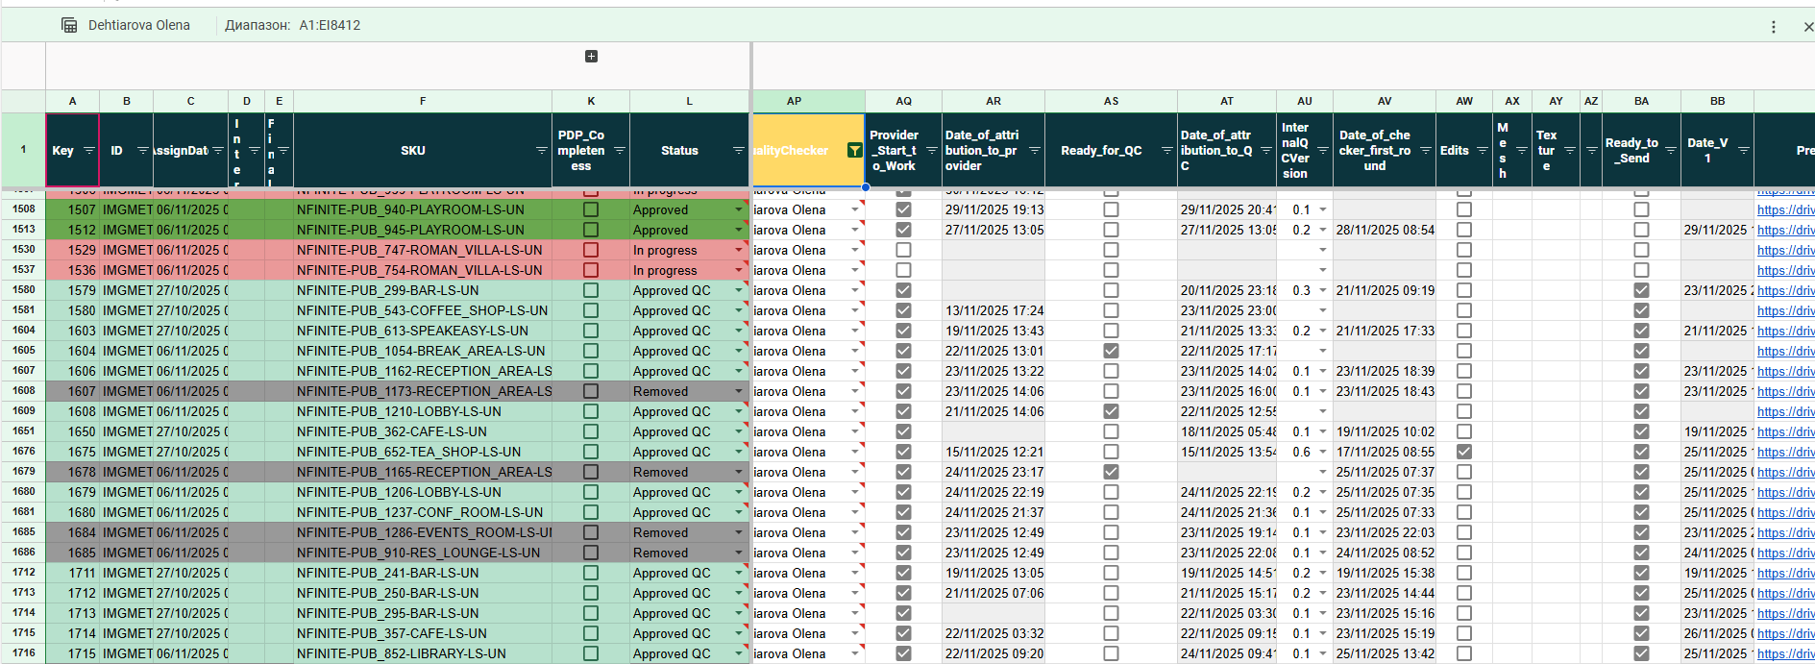Click the SKU column filter icon
Viewport: 1815px width, 664px height.
coord(541,151)
